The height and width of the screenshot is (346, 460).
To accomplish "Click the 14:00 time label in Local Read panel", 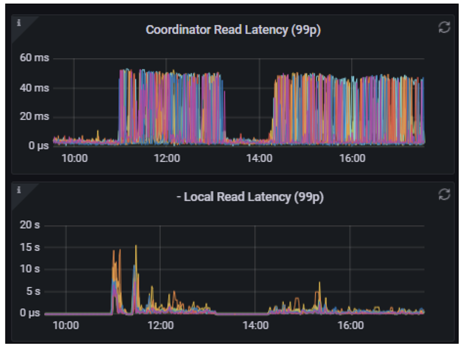I will click(x=255, y=325).
